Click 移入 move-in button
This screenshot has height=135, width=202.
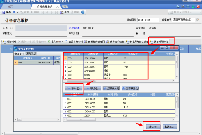coord(74,88)
